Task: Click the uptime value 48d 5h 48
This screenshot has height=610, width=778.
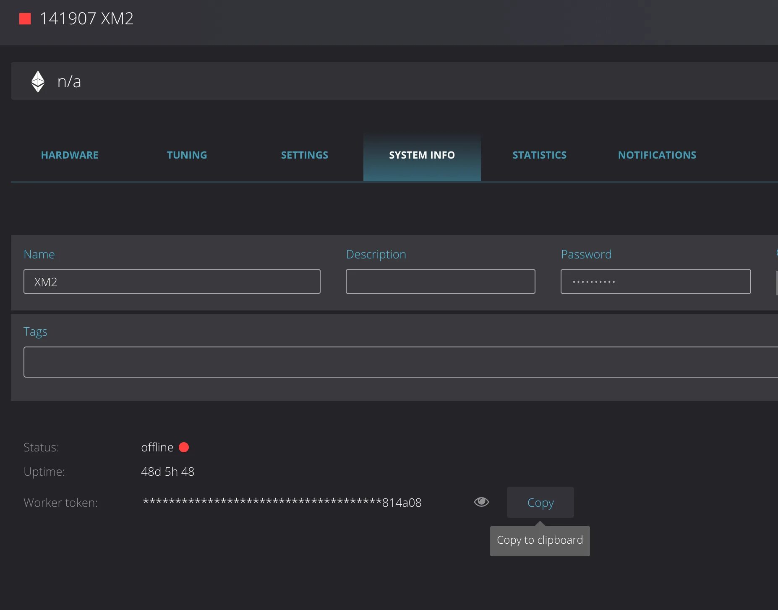Action: coord(167,472)
